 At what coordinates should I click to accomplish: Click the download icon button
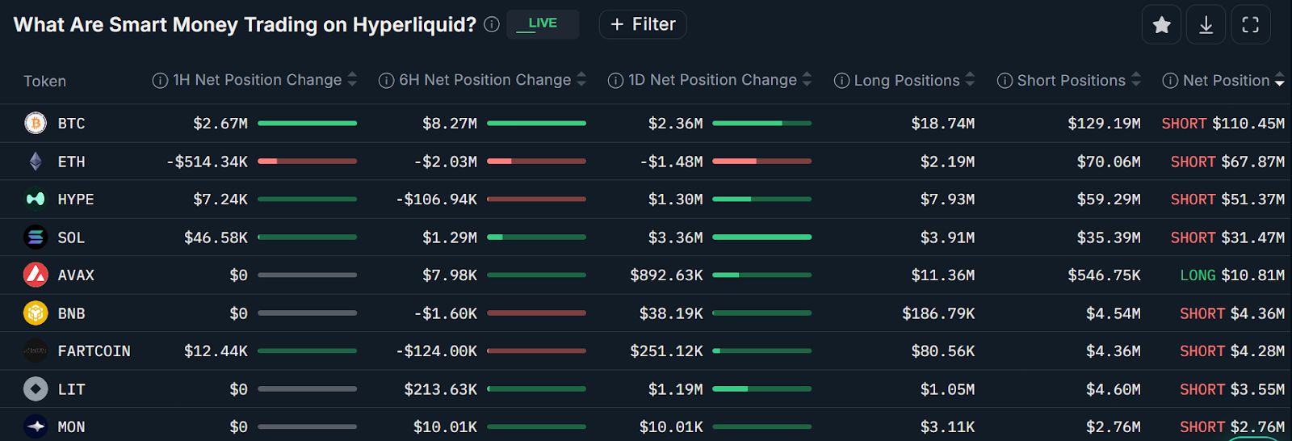[x=1206, y=25]
